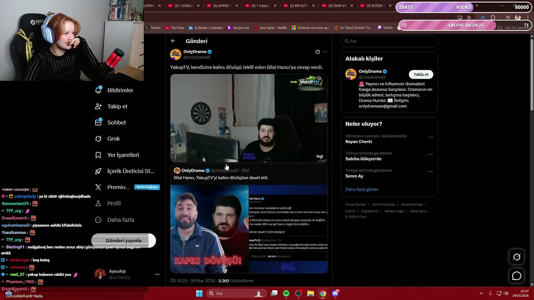Viewport: 534px width, 300px height.
Task: Open OnlyDrama avatar in Alakalı kişiler
Action: [x=351, y=74]
